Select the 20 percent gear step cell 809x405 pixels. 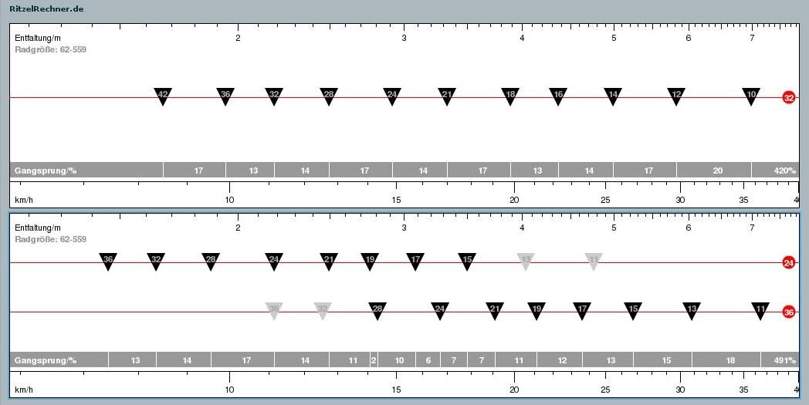click(x=717, y=170)
